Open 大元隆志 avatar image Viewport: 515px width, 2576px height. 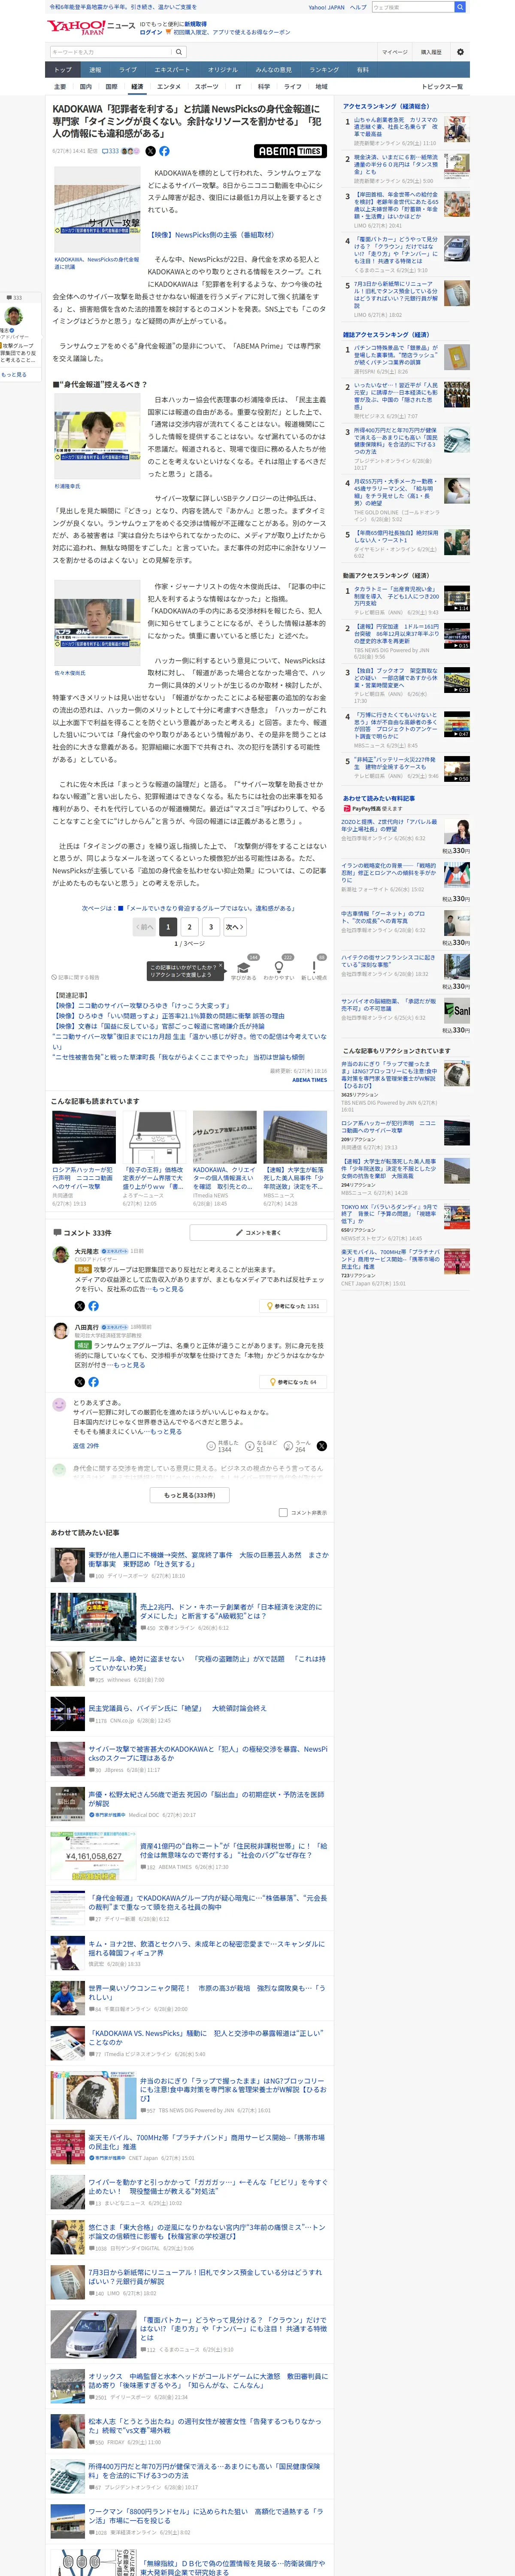(60, 1254)
